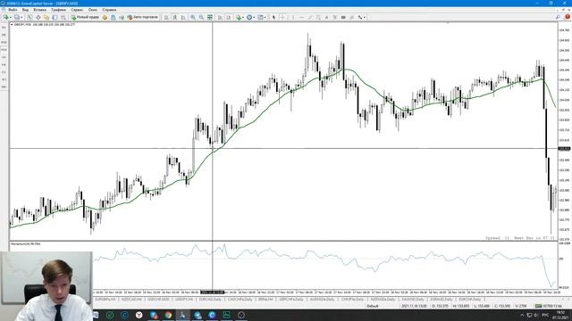The height and width of the screenshot is (321, 572).
Task: Open the Графики menu
Action: click(58, 10)
